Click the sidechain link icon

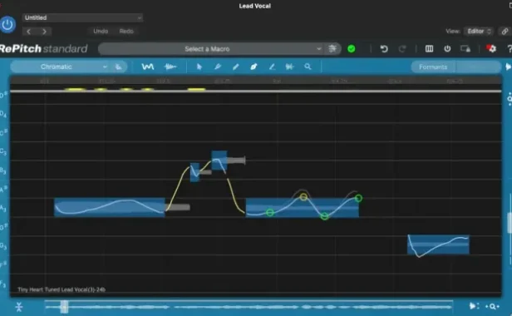point(505,31)
